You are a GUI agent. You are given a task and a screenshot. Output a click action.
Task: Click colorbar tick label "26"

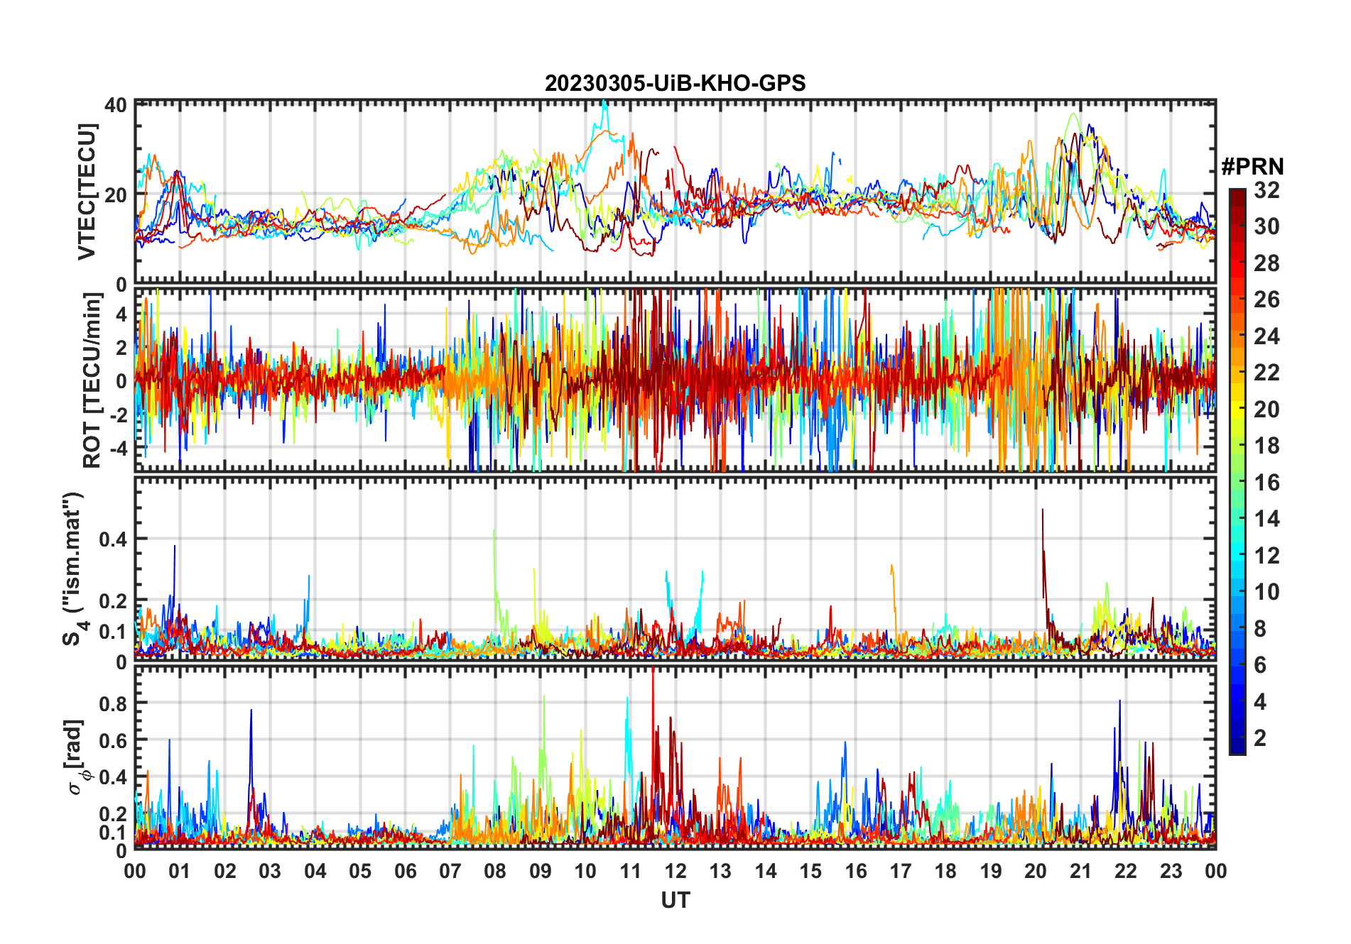(1266, 300)
